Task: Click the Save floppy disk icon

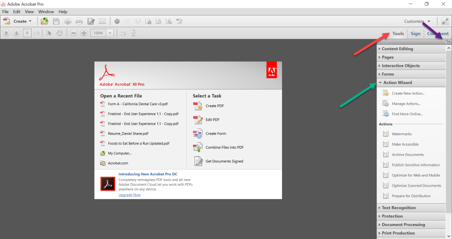Action: (x=56, y=21)
